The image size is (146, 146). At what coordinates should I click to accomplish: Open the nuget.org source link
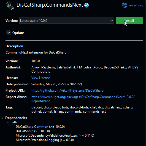(136, 5)
